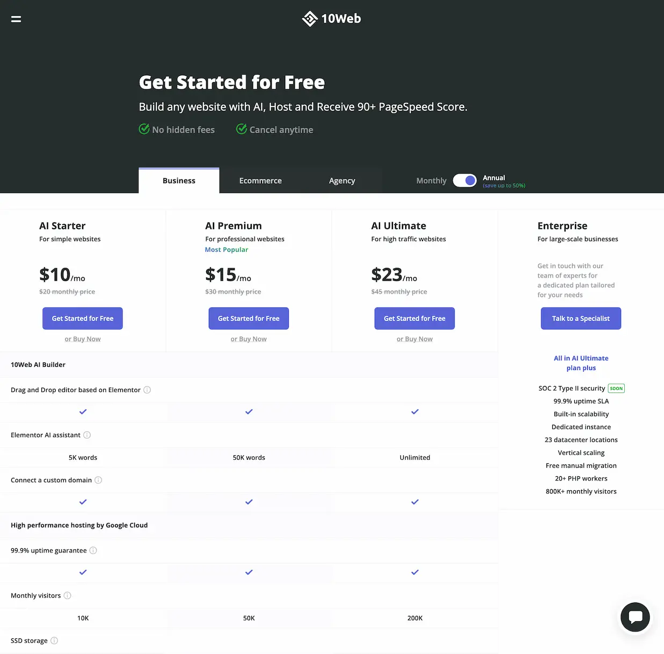Viewport: 664px width, 654px height.
Task: Click the info icon next to Monthly visitors
Action: click(x=67, y=595)
